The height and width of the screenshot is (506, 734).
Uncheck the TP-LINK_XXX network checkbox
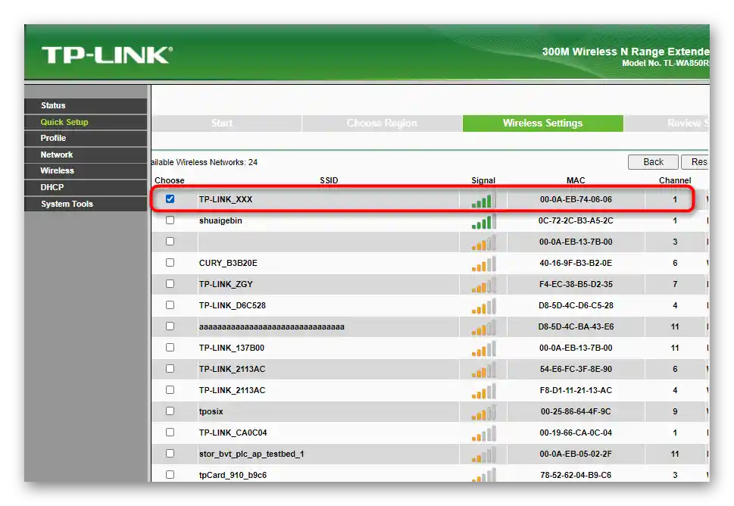click(x=170, y=199)
